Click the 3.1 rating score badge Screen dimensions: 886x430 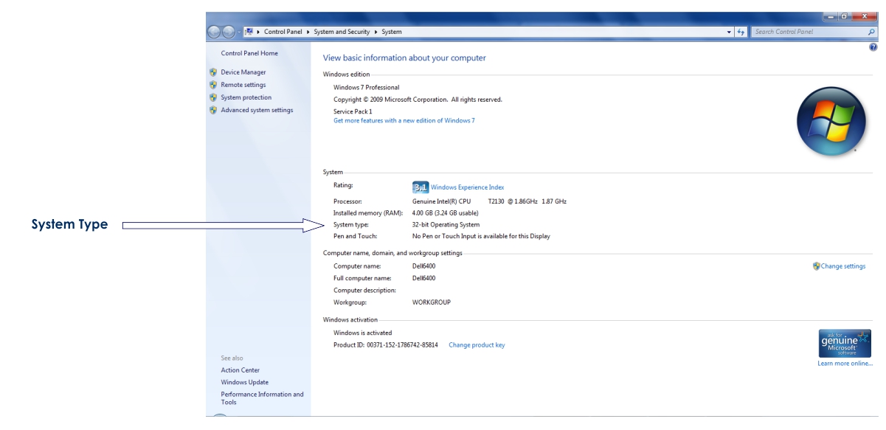419,187
